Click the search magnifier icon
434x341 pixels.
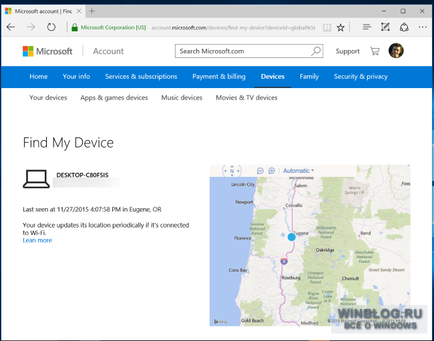point(316,51)
